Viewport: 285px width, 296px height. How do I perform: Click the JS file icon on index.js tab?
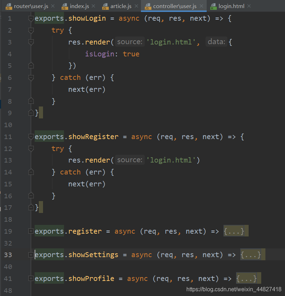tap(65, 7)
